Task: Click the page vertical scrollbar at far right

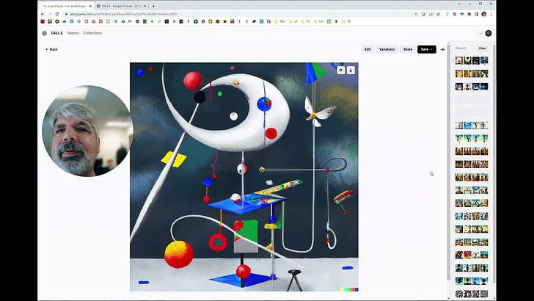Action: pyautogui.click(x=494, y=164)
